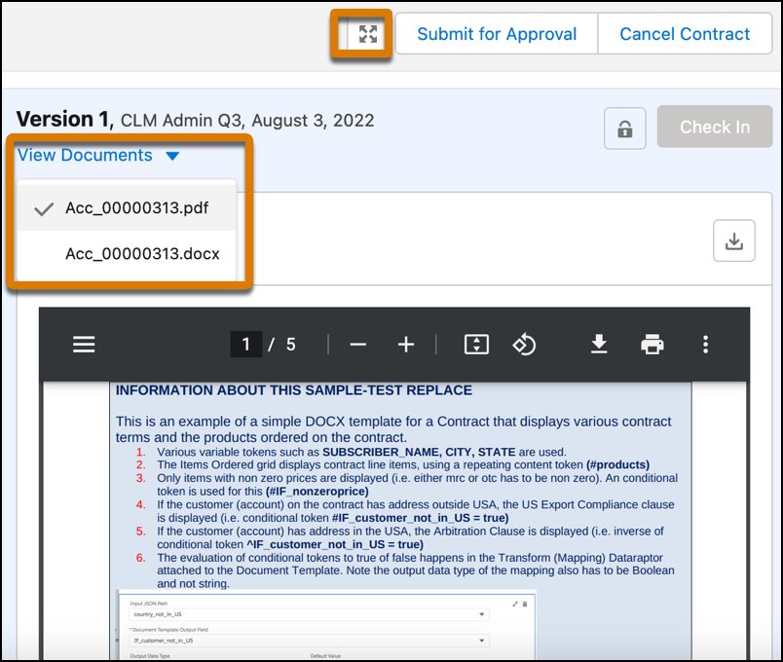Open the PDF viewer more actions menu
Screen dimensions: 783x662
point(705,345)
